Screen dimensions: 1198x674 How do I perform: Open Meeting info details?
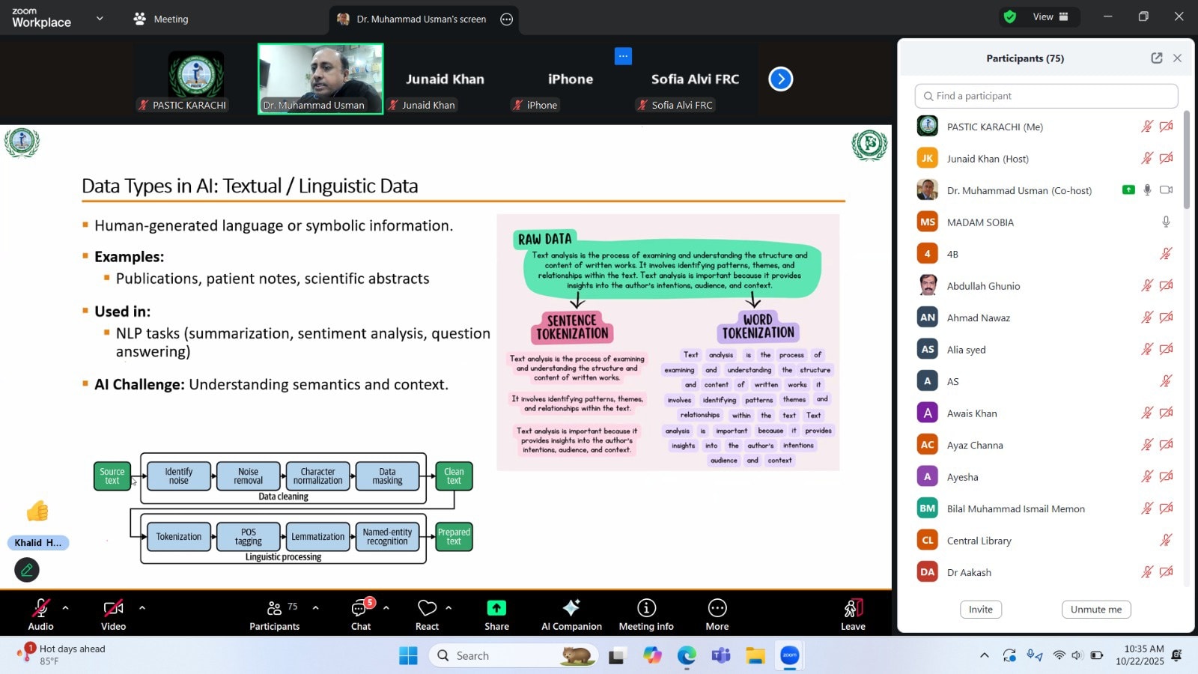[x=645, y=614]
